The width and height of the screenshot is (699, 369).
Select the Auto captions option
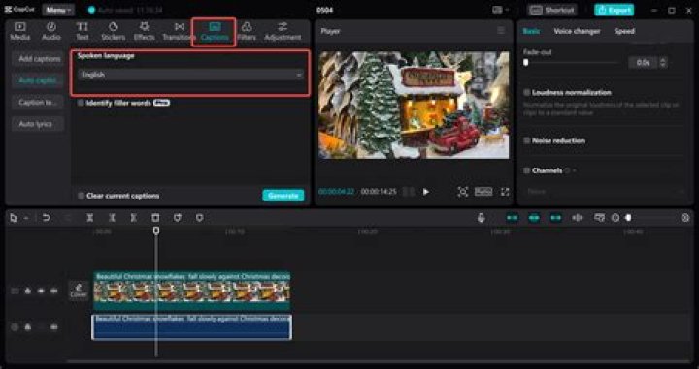(x=38, y=80)
